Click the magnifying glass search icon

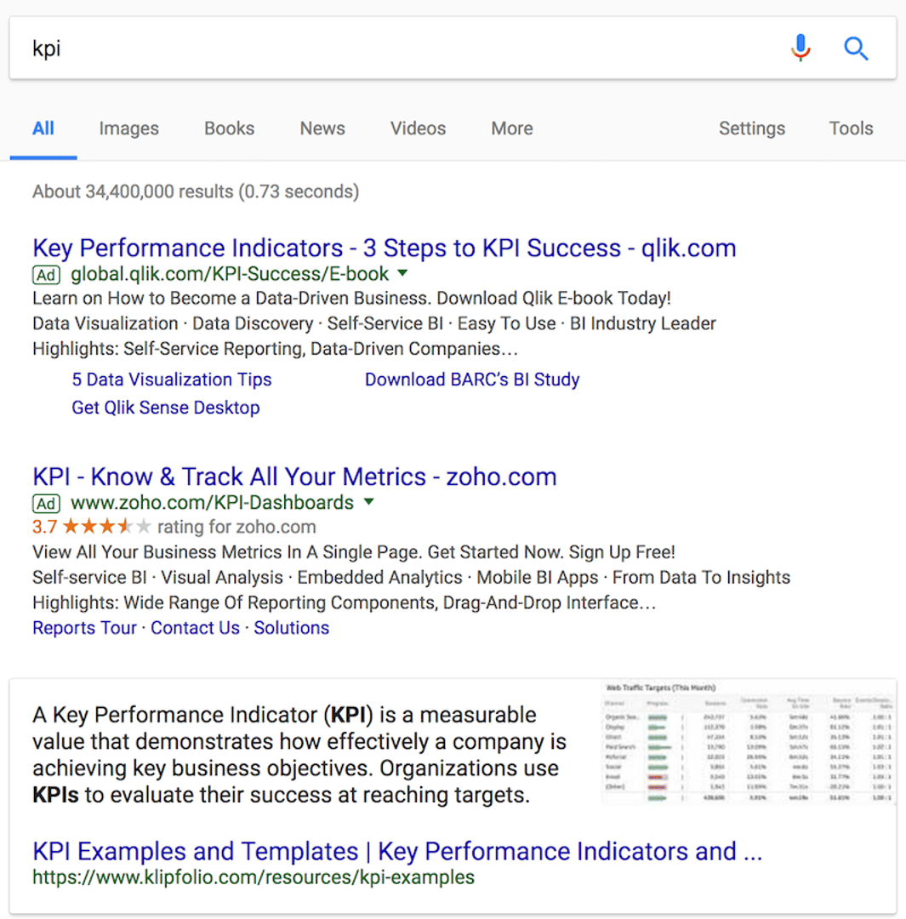[x=857, y=49]
